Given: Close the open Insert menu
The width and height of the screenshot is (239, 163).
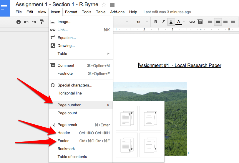Looking at the screenshot, I should [x=56, y=12].
